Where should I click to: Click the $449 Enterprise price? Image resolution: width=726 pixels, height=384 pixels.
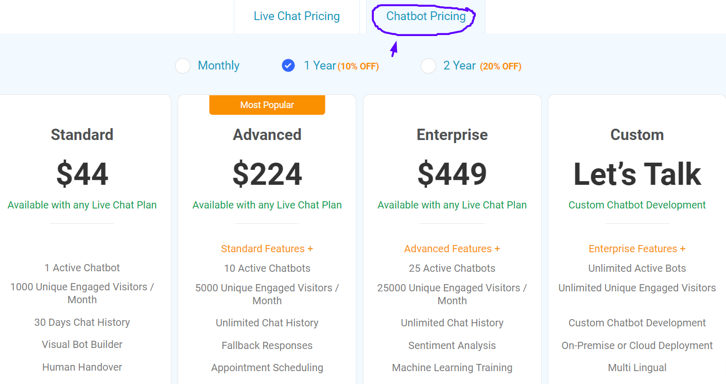(x=452, y=173)
